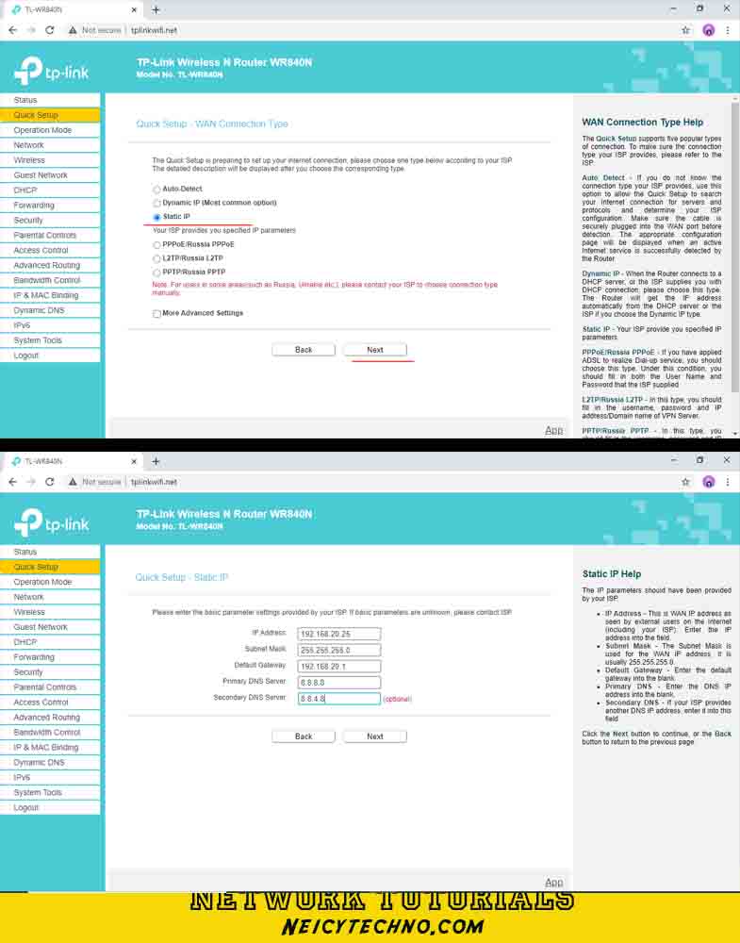The height and width of the screenshot is (943, 740).
Task: Open Quick Setup menu on Static IP page
Action: (50, 567)
